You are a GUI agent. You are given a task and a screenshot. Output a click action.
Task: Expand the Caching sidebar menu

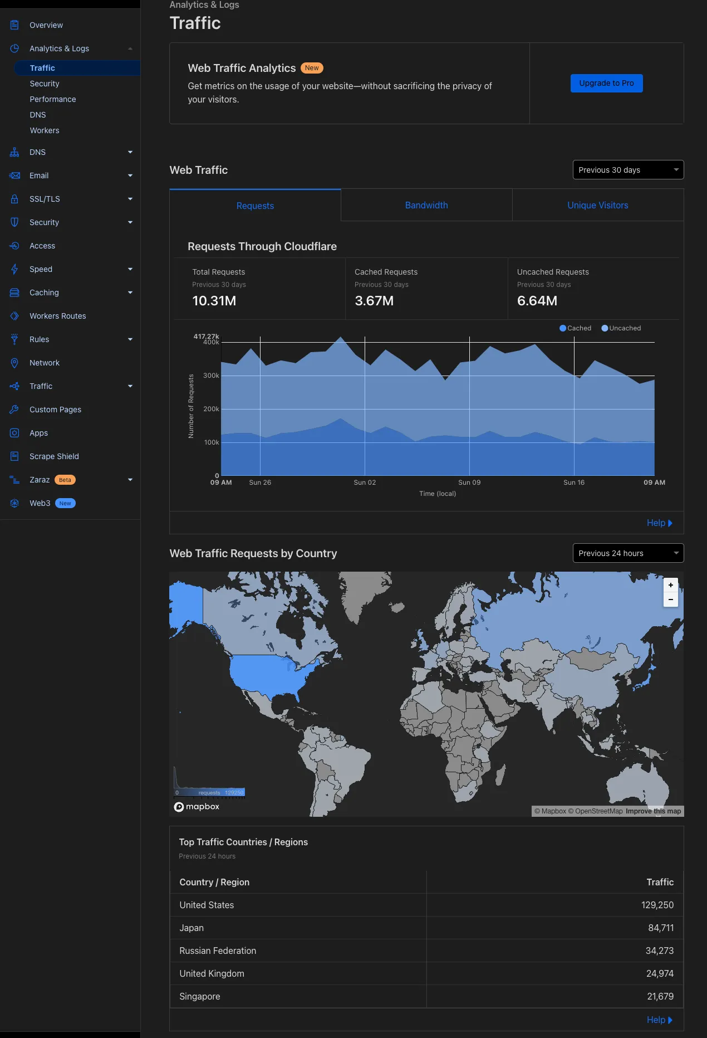pyautogui.click(x=130, y=293)
